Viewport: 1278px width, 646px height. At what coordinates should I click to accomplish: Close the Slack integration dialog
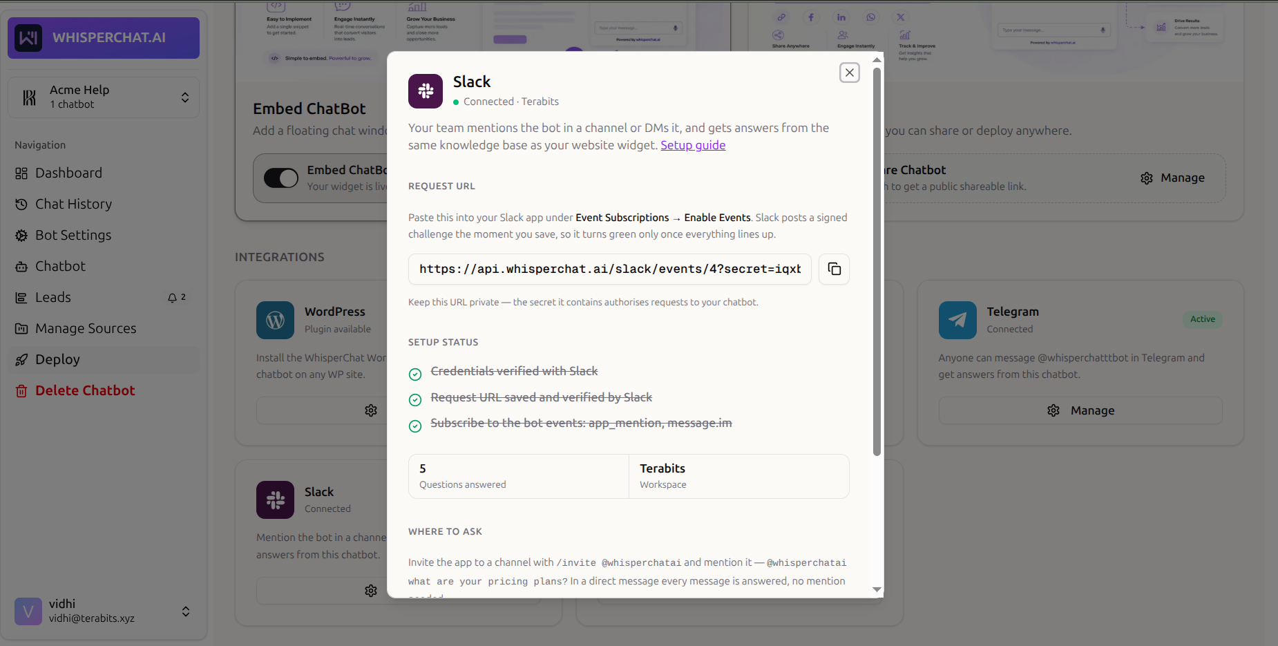849,73
